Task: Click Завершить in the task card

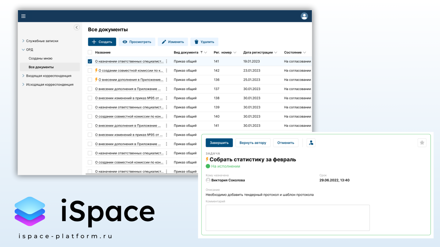Action: tap(219, 143)
